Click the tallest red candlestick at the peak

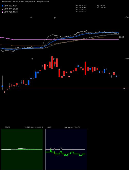pyautogui.click(x=52, y=62)
